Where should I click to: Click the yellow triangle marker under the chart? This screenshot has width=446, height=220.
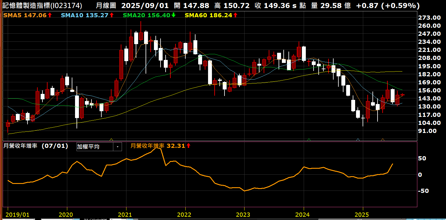tap(111, 139)
